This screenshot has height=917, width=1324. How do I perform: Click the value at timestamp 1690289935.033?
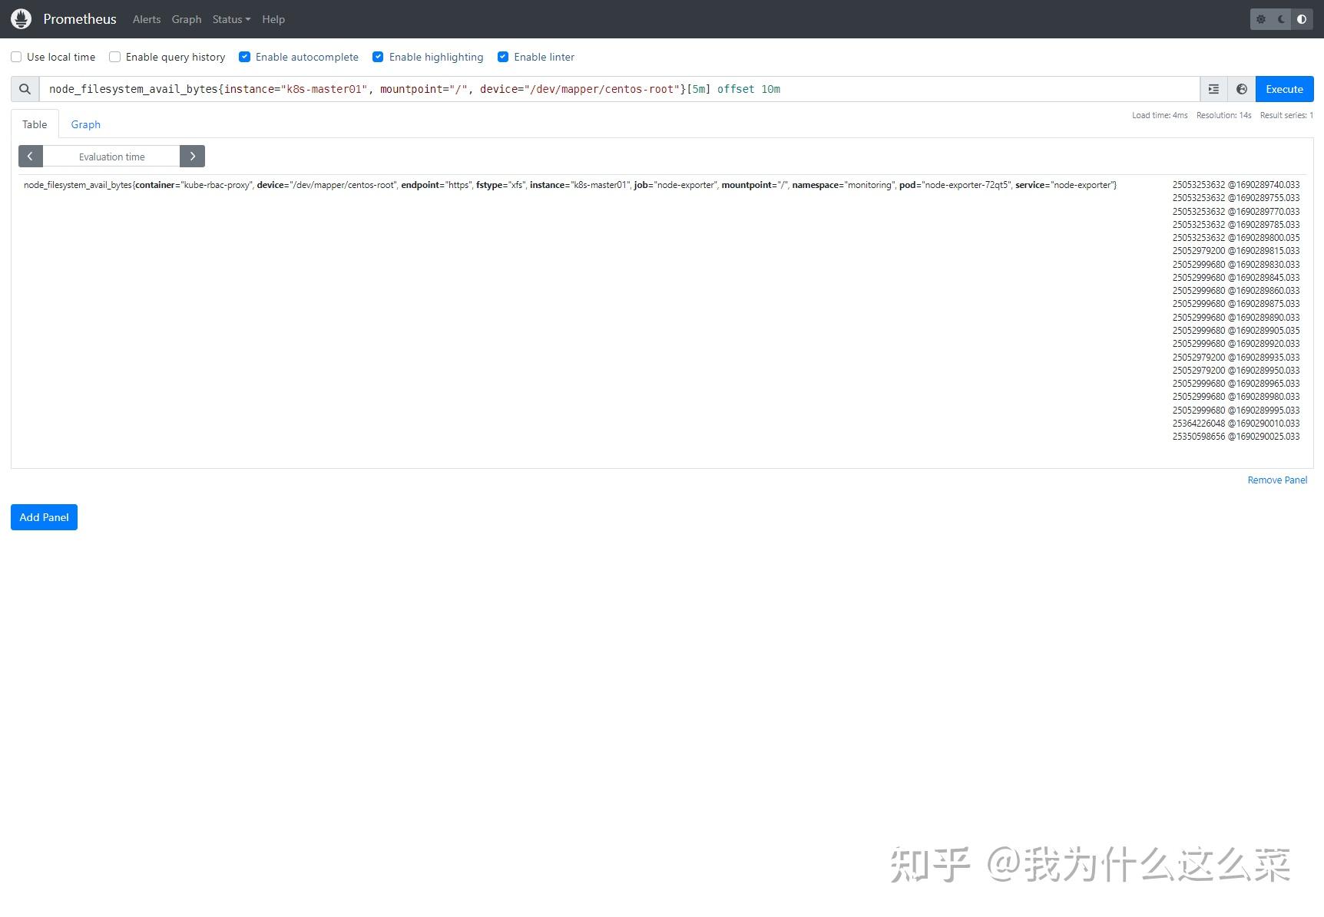click(1236, 358)
